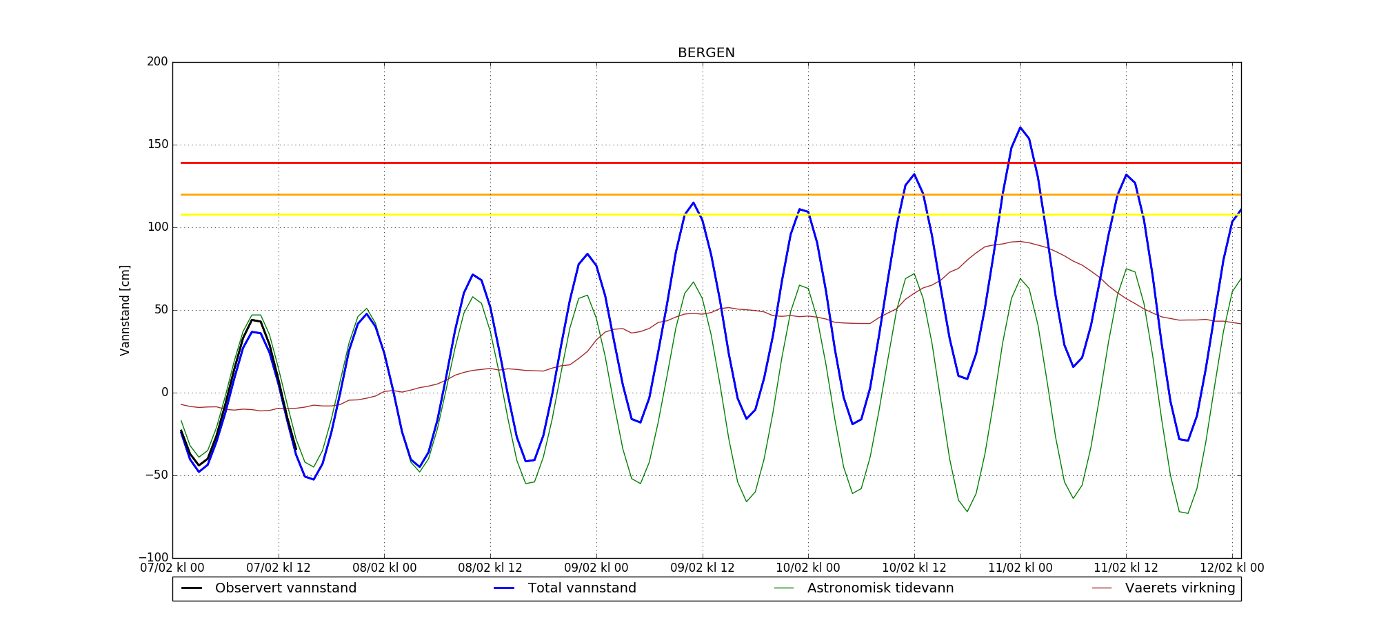Click the orange horizontal threshold line

[x=711, y=195]
